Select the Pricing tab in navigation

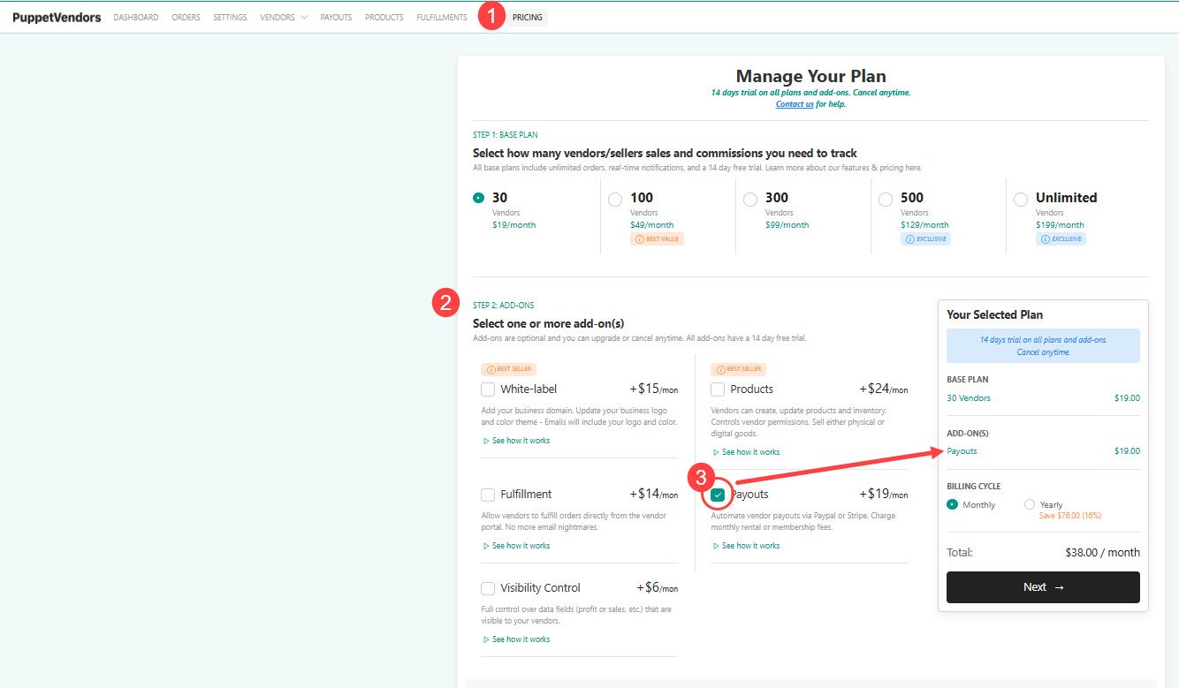click(x=528, y=18)
